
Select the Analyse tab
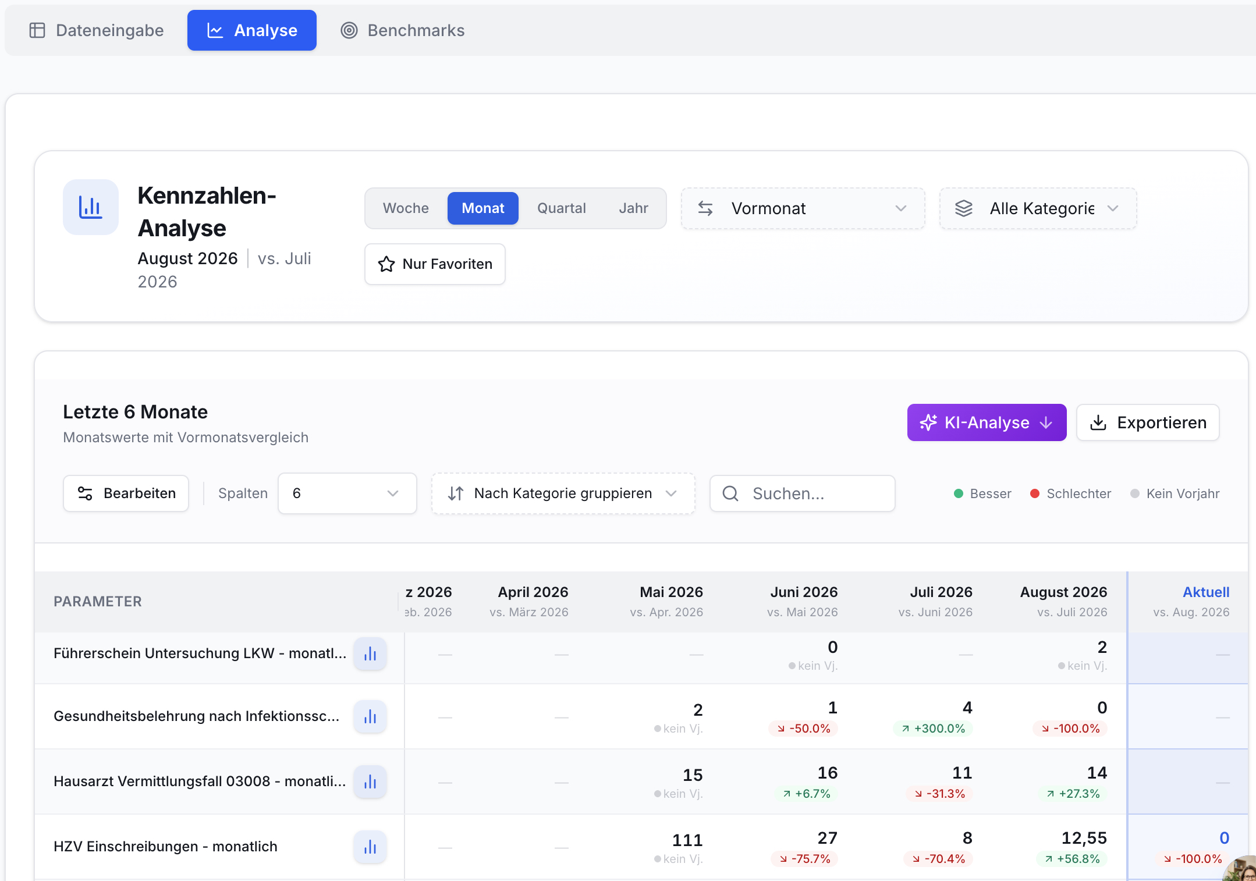point(252,30)
